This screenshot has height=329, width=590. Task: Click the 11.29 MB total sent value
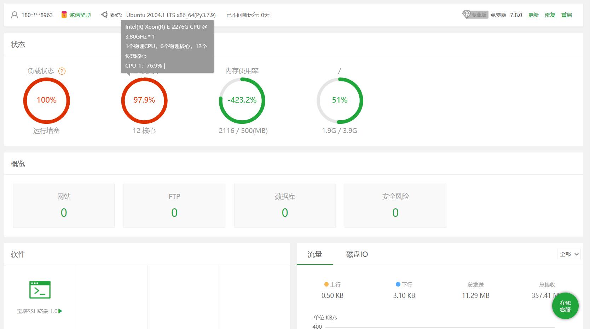coord(476,295)
